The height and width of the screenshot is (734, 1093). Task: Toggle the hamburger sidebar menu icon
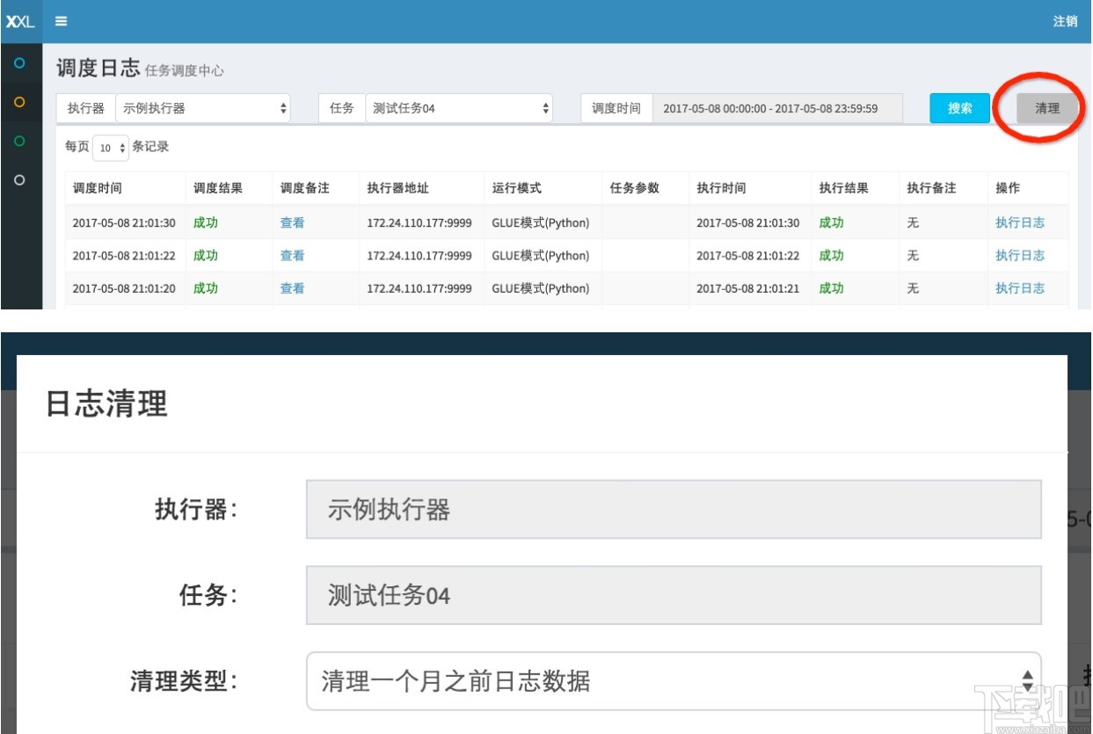62,21
